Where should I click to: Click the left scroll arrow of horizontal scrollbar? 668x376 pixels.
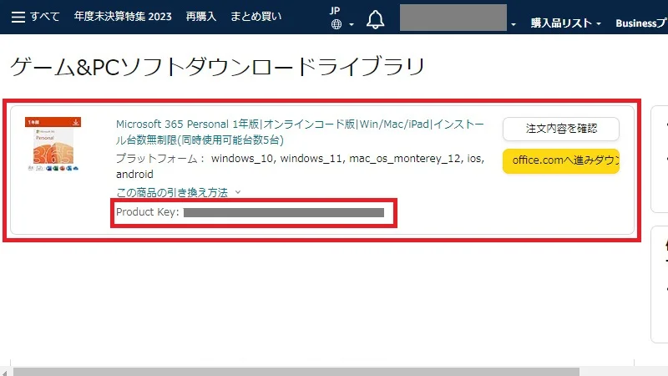click(4, 372)
